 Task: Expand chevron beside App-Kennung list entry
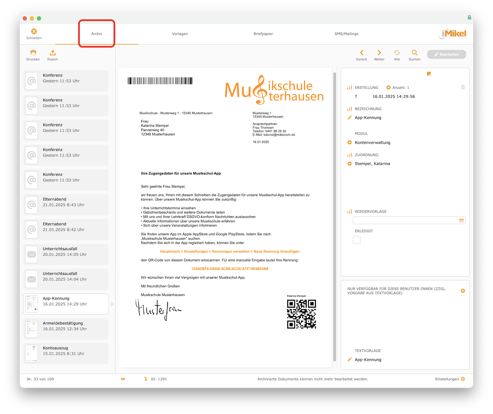pos(112,304)
